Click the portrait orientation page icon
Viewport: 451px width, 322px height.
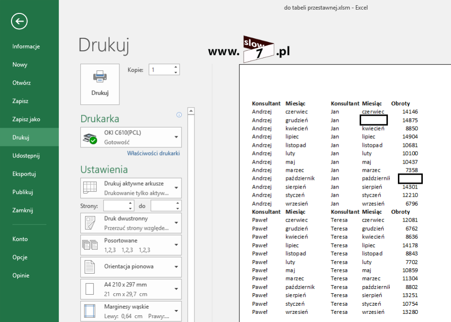point(89,266)
